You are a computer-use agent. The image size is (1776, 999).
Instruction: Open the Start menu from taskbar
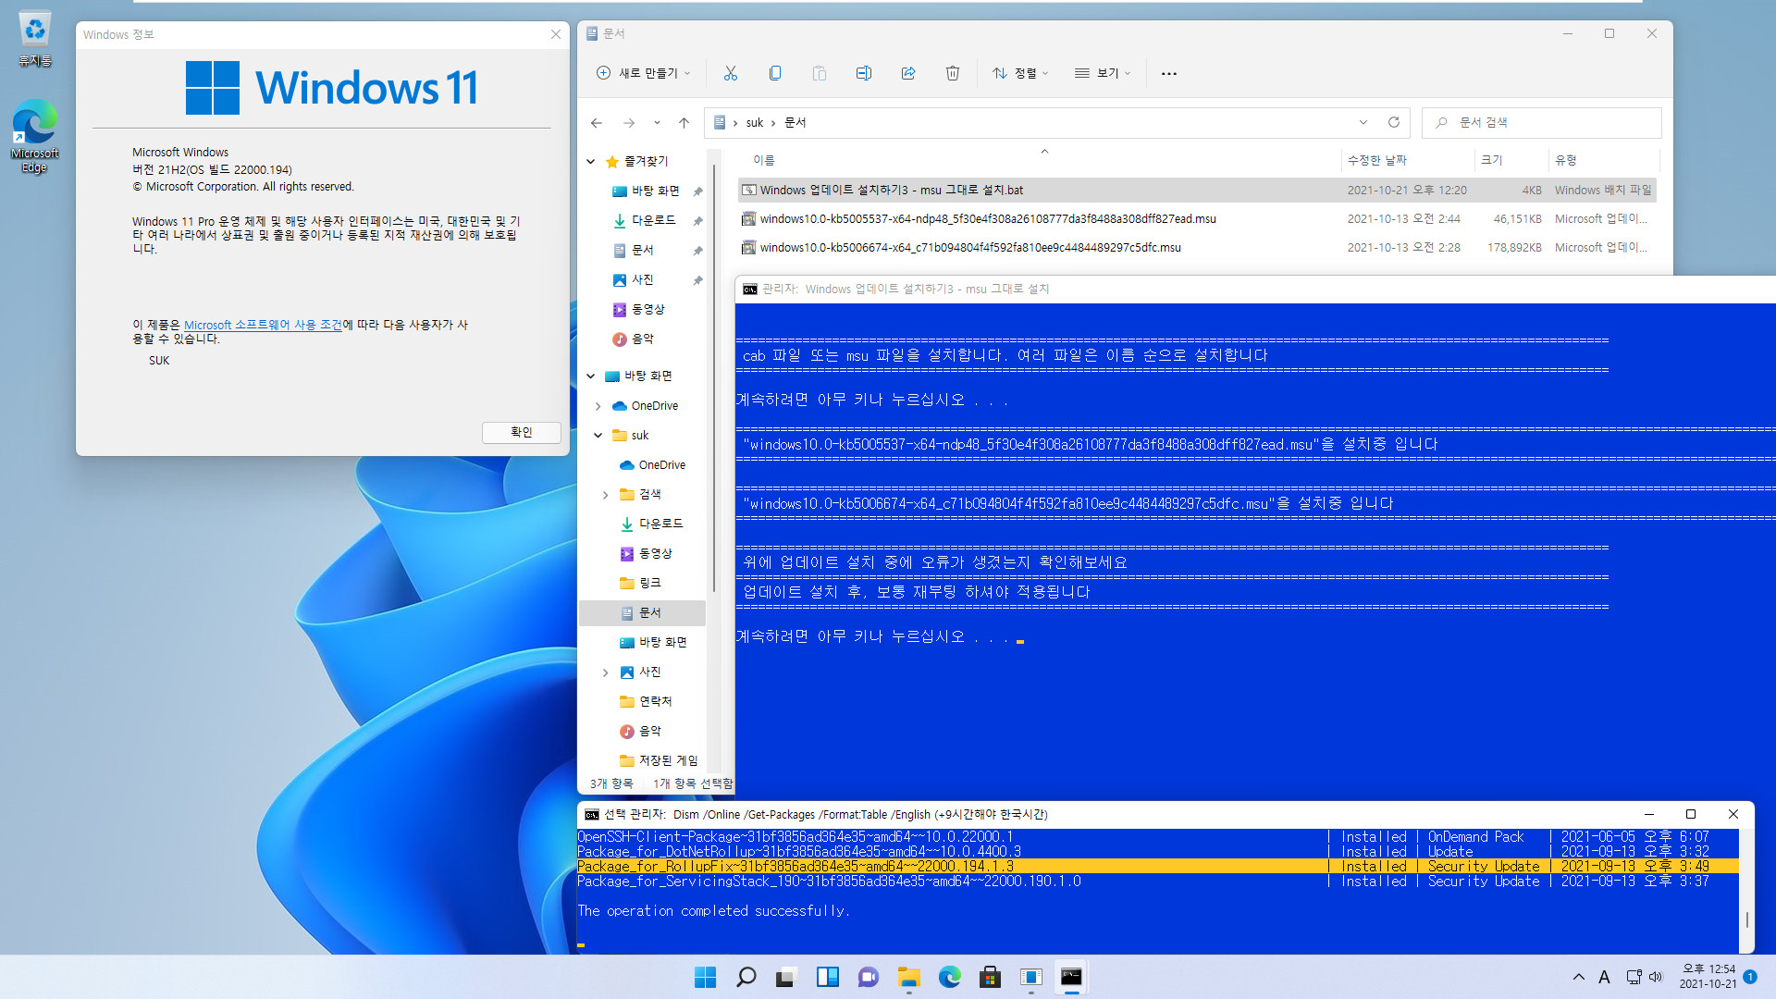coord(705,977)
